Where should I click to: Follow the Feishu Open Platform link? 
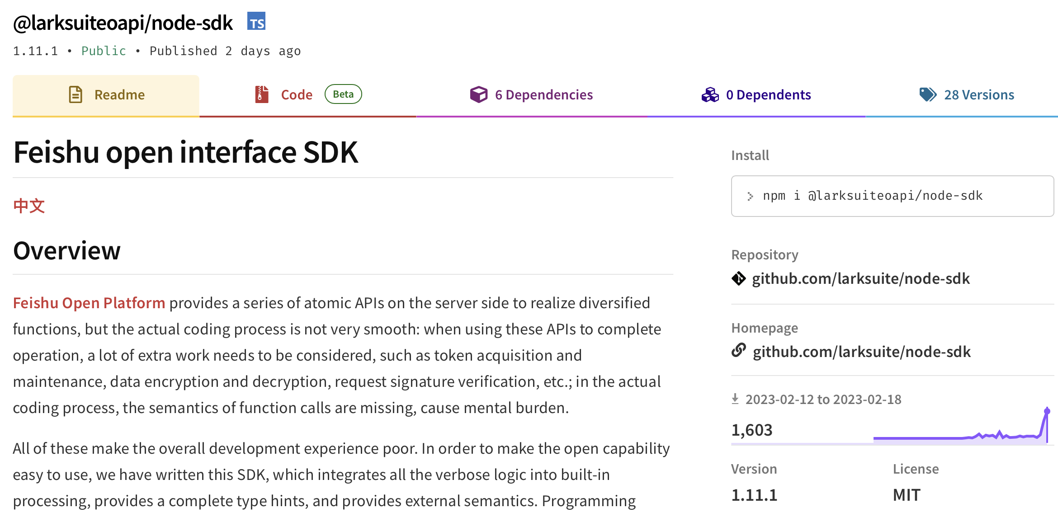pyautogui.click(x=89, y=303)
